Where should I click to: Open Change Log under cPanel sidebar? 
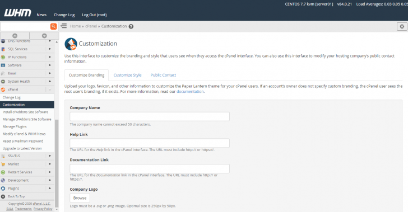tap(11, 97)
